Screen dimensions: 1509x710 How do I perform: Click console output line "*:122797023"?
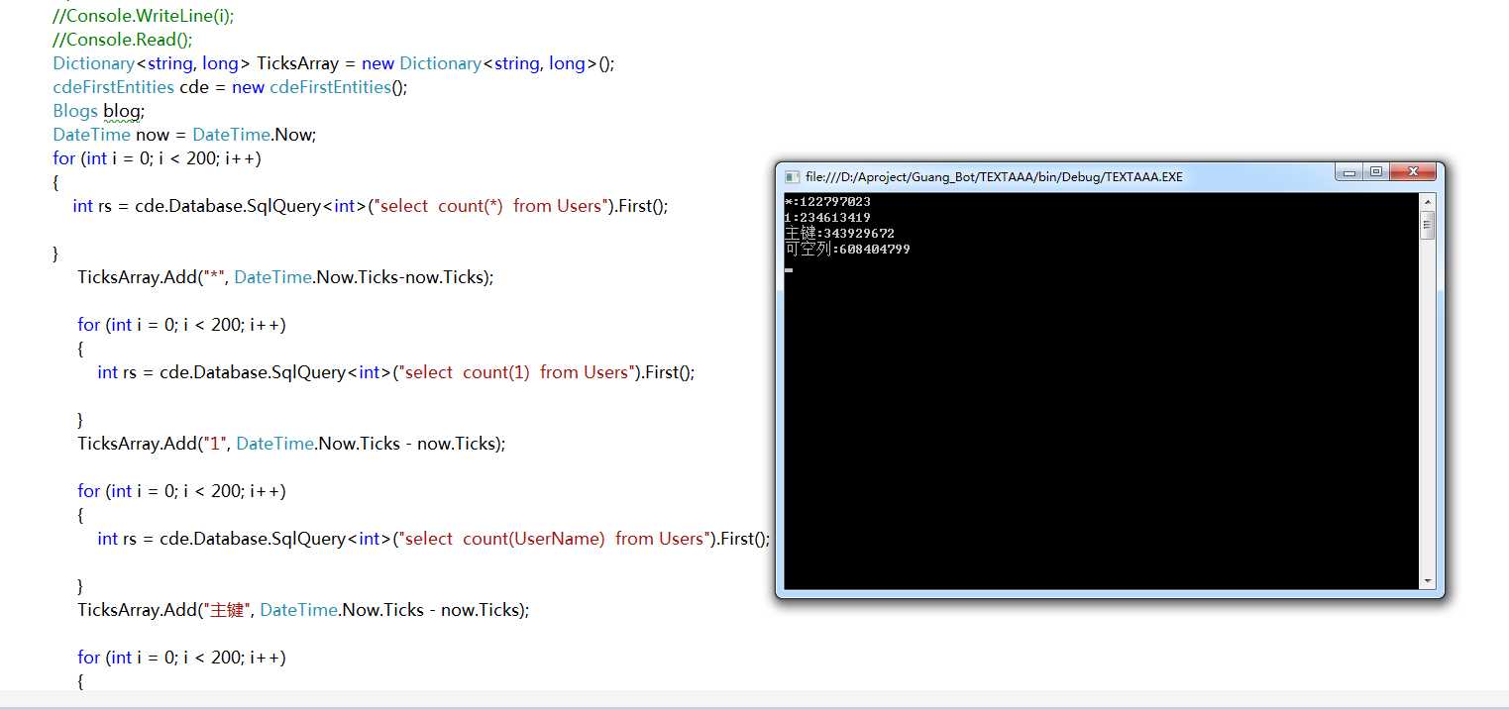pyautogui.click(x=827, y=202)
